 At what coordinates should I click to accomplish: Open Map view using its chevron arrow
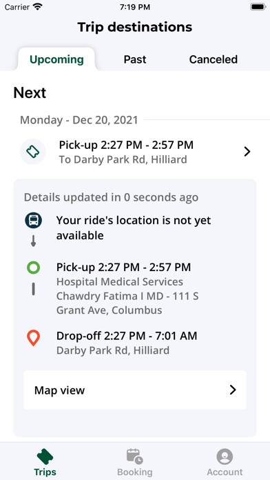(233, 390)
